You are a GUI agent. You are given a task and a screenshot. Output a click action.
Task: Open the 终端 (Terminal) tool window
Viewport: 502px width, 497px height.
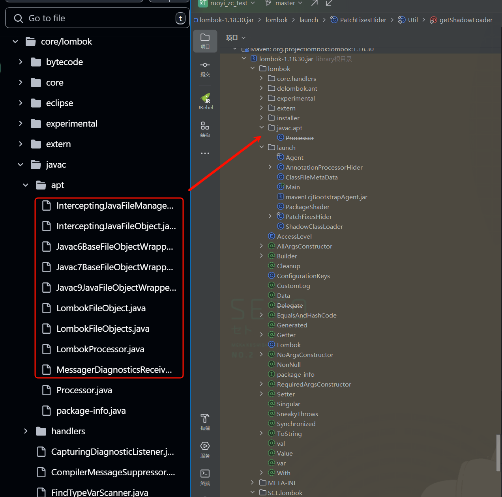(x=205, y=477)
